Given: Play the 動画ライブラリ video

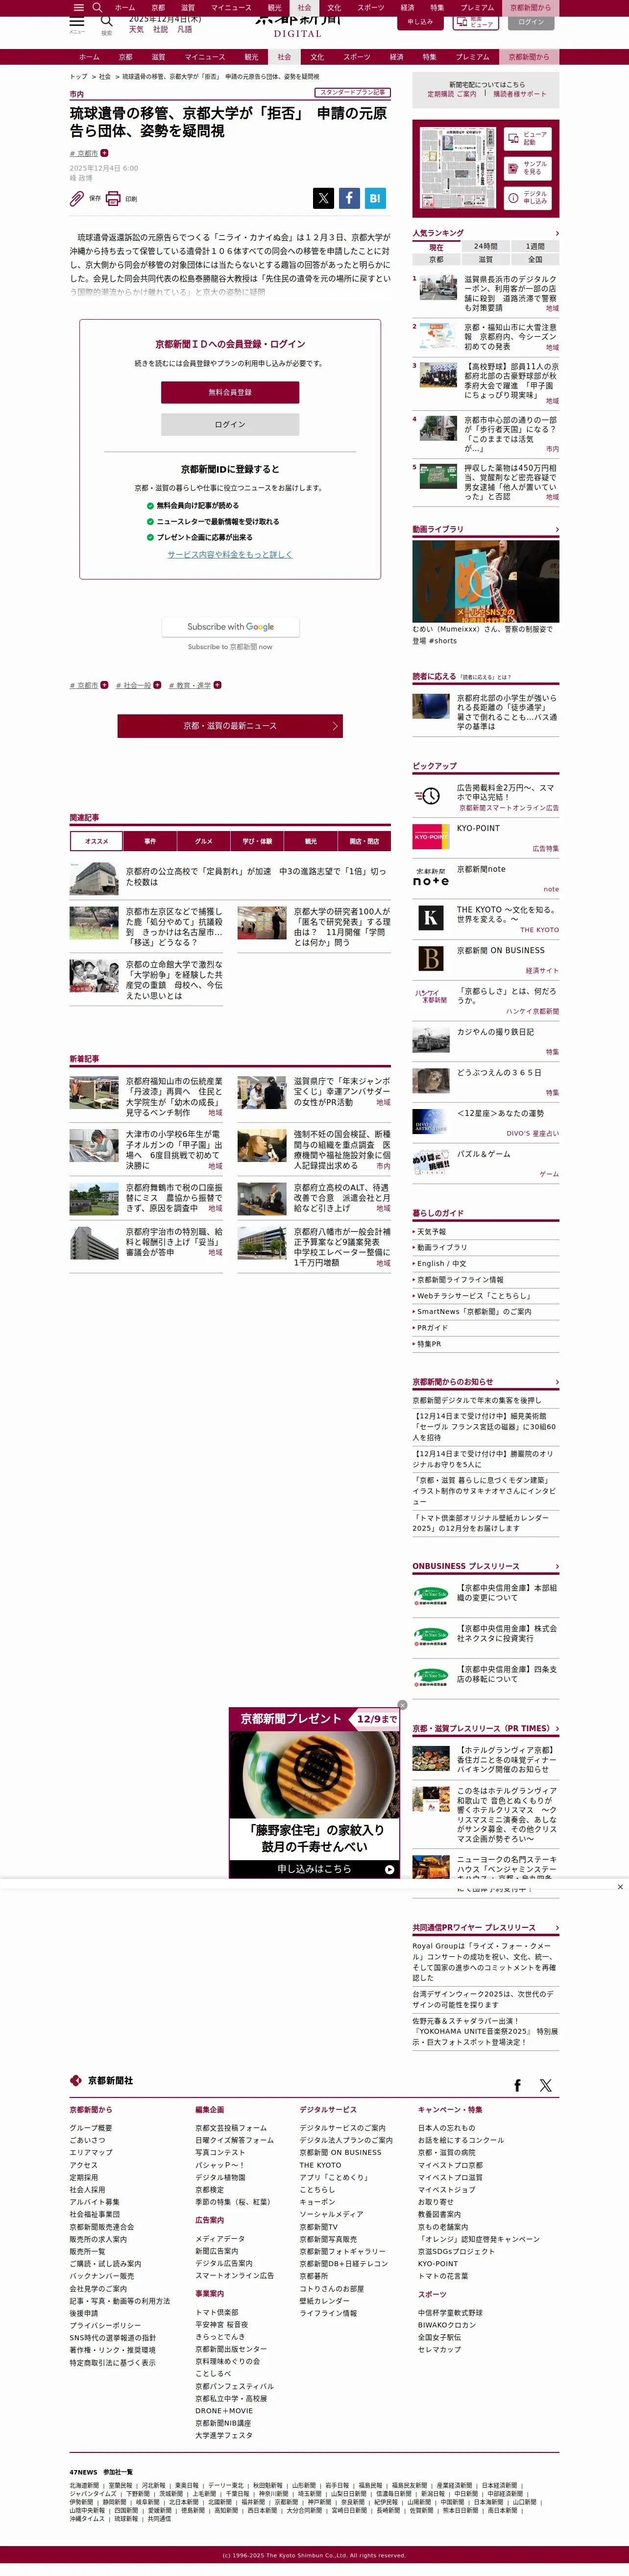Looking at the screenshot, I should [485, 581].
